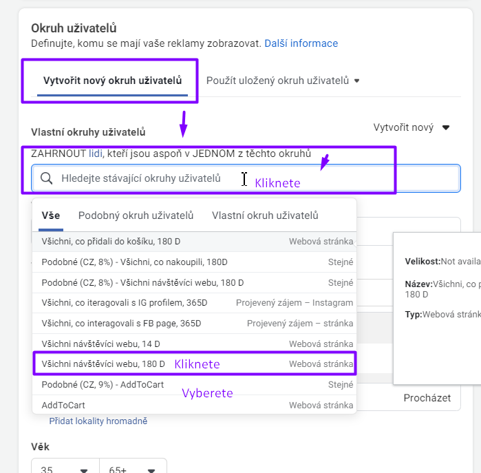Choose 'Všichni, co přidali do košíku, 180 D'
481x473 pixels.
(x=195, y=242)
